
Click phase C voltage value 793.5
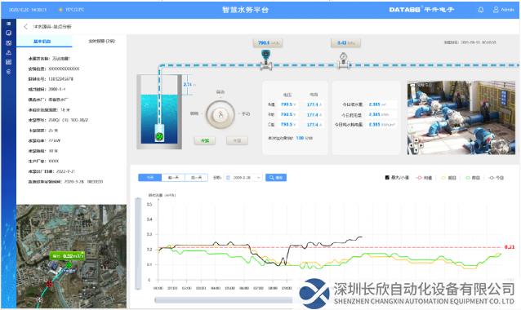[x=287, y=125]
